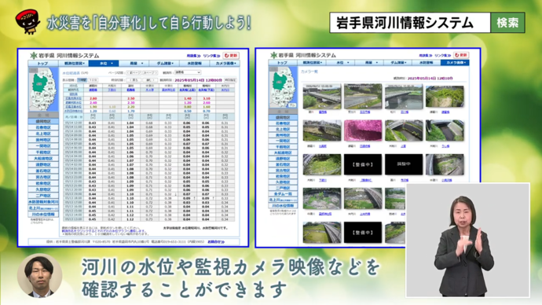Expand 観測位置図 menu on the camera page
Image resolution: width=542 pixels, height=305 pixels.
(312, 63)
